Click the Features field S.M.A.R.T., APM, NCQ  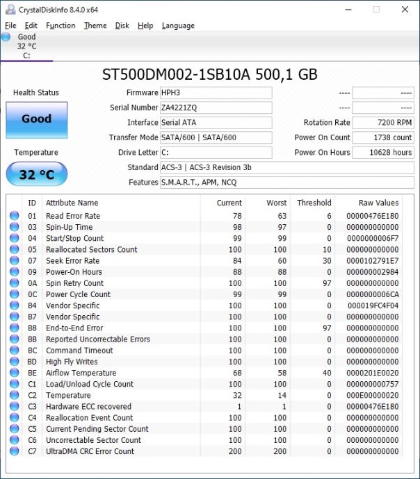(287, 183)
